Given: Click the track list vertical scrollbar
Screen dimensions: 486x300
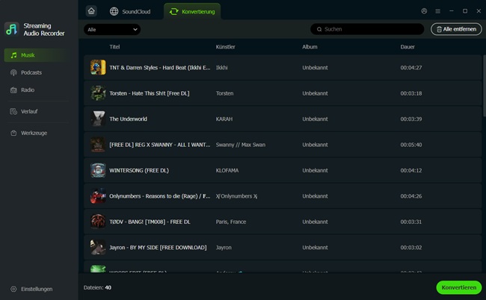Looking at the screenshot, I should (x=485, y=86).
